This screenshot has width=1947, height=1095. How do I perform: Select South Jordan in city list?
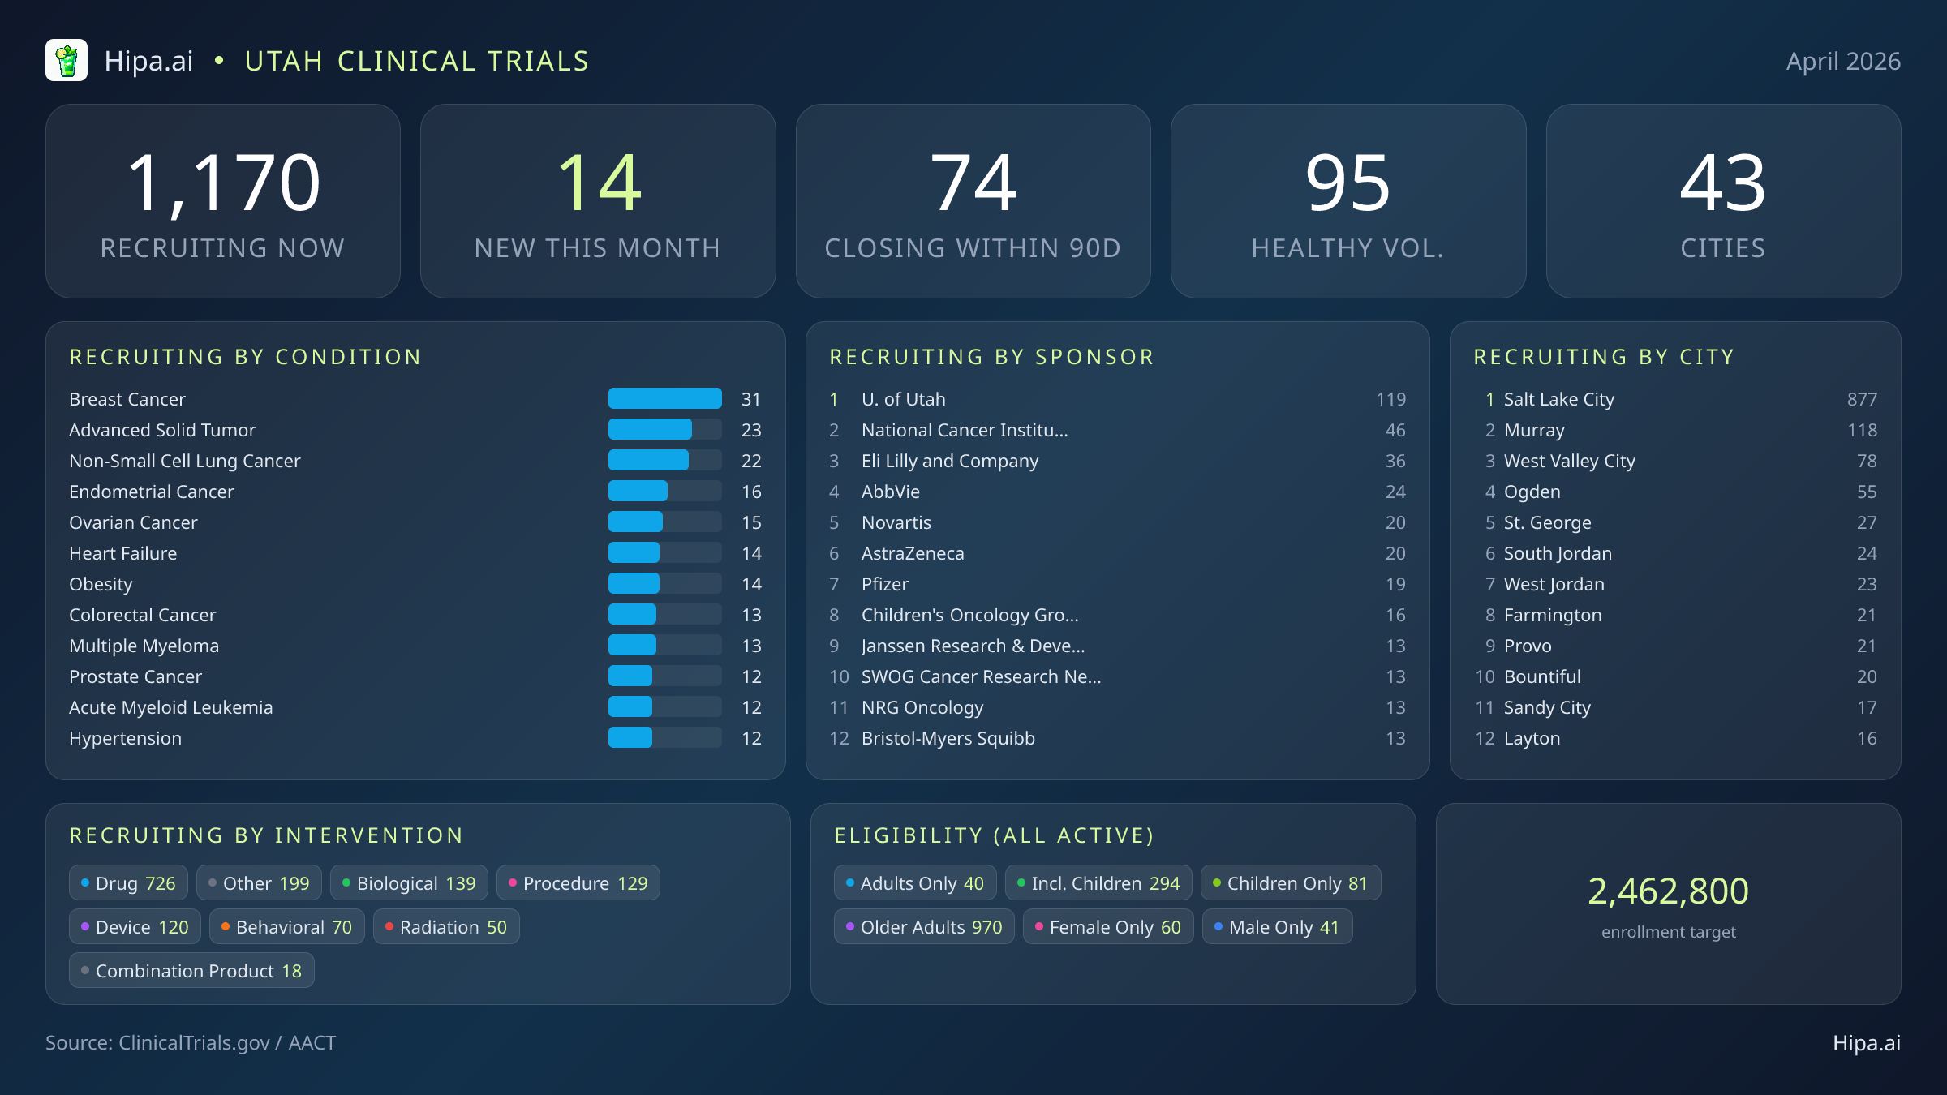pyautogui.click(x=1675, y=553)
